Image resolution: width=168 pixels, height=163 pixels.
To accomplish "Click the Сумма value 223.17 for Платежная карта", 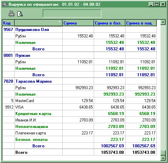I will (x=87, y=133).
